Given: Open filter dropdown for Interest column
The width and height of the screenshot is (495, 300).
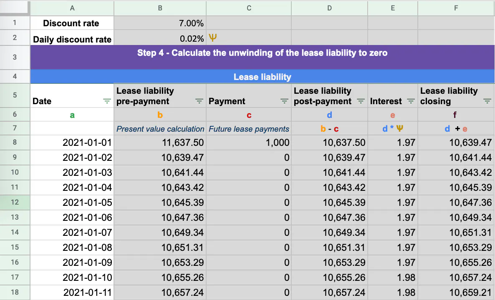Looking at the screenshot, I should tap(411, 101).
